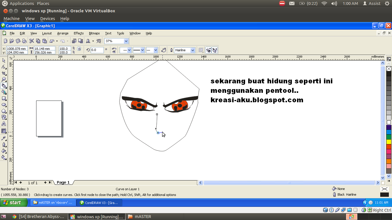This screenshot has width=392, height=220.
Task: Click the Export icon
Action: tap(81, 41)
